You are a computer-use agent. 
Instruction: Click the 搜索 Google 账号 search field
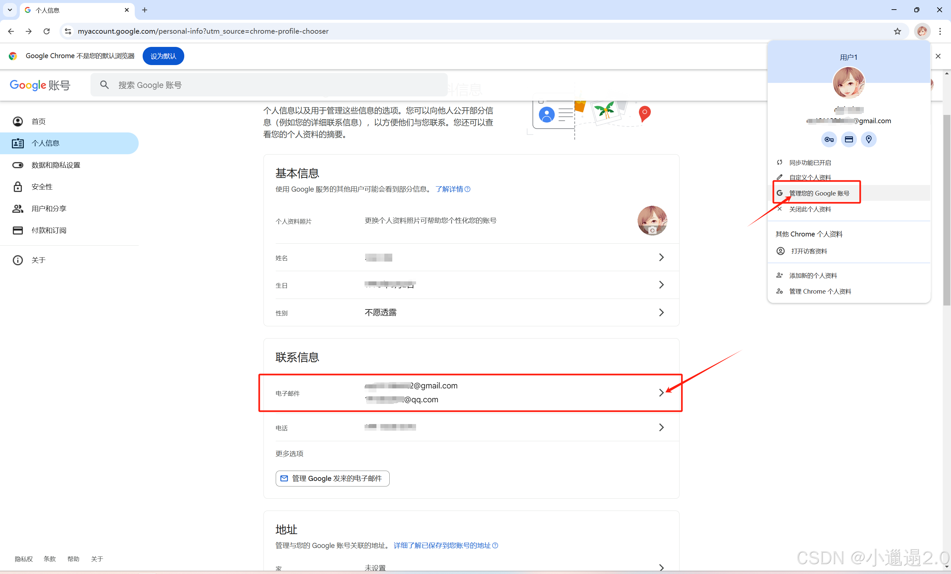tap(270, 85)
